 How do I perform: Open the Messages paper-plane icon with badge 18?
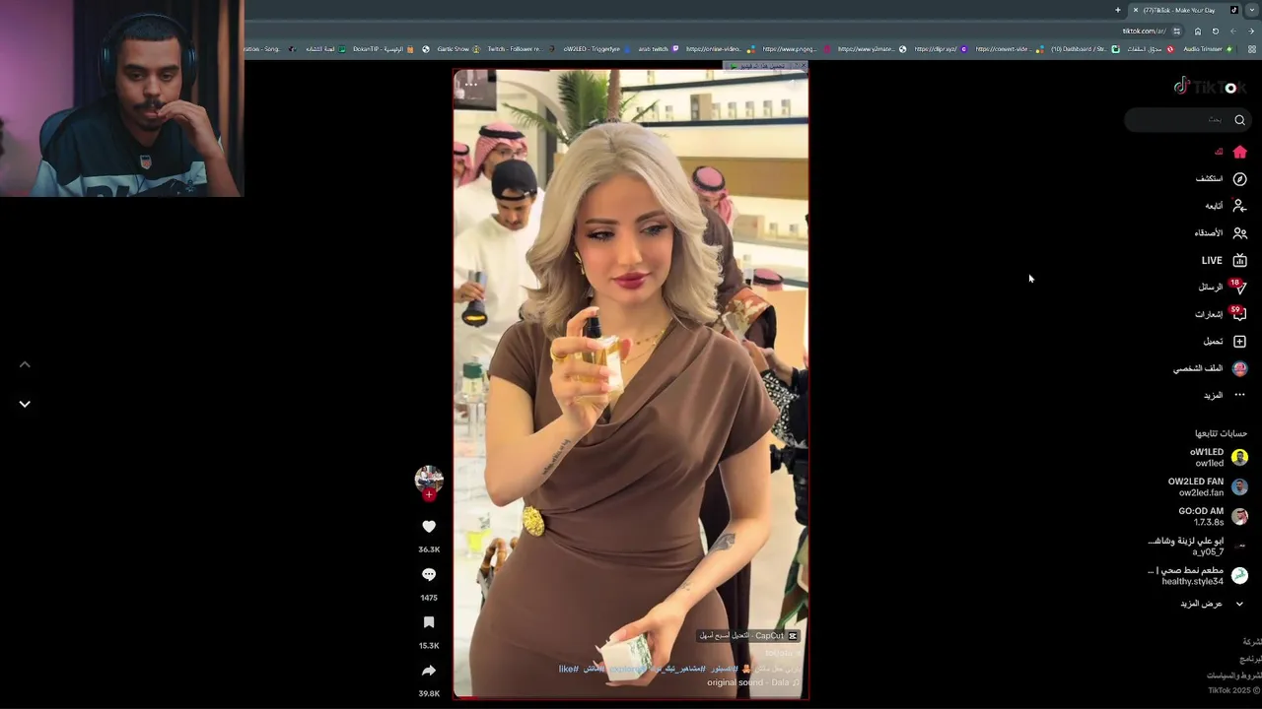click(x=1238, y=287)
